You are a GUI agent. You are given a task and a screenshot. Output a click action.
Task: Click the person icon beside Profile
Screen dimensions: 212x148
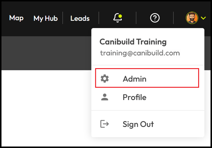[105, 97]
